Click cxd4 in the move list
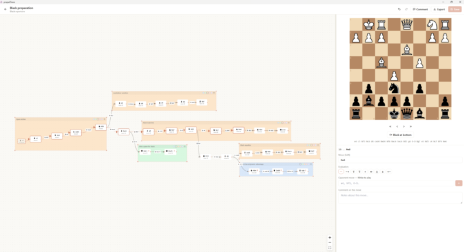Screen dimensions: 464x252 point(377,141)
